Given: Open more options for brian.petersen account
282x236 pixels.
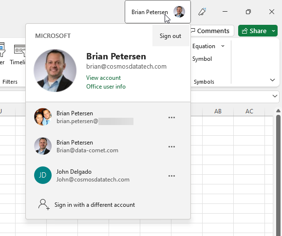Looking at the screenshot, I should click(x=171, y=118).
